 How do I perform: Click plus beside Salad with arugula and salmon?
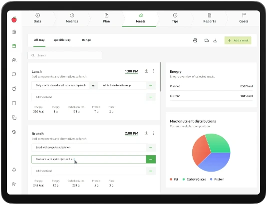coord(151,148)
